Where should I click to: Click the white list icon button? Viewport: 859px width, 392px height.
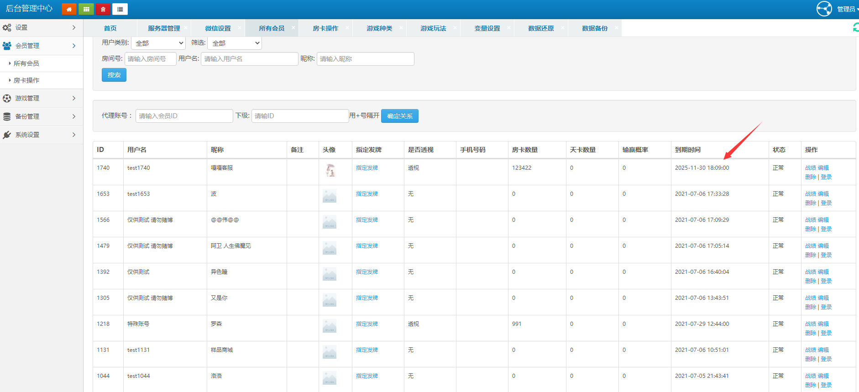pos(120,9)
